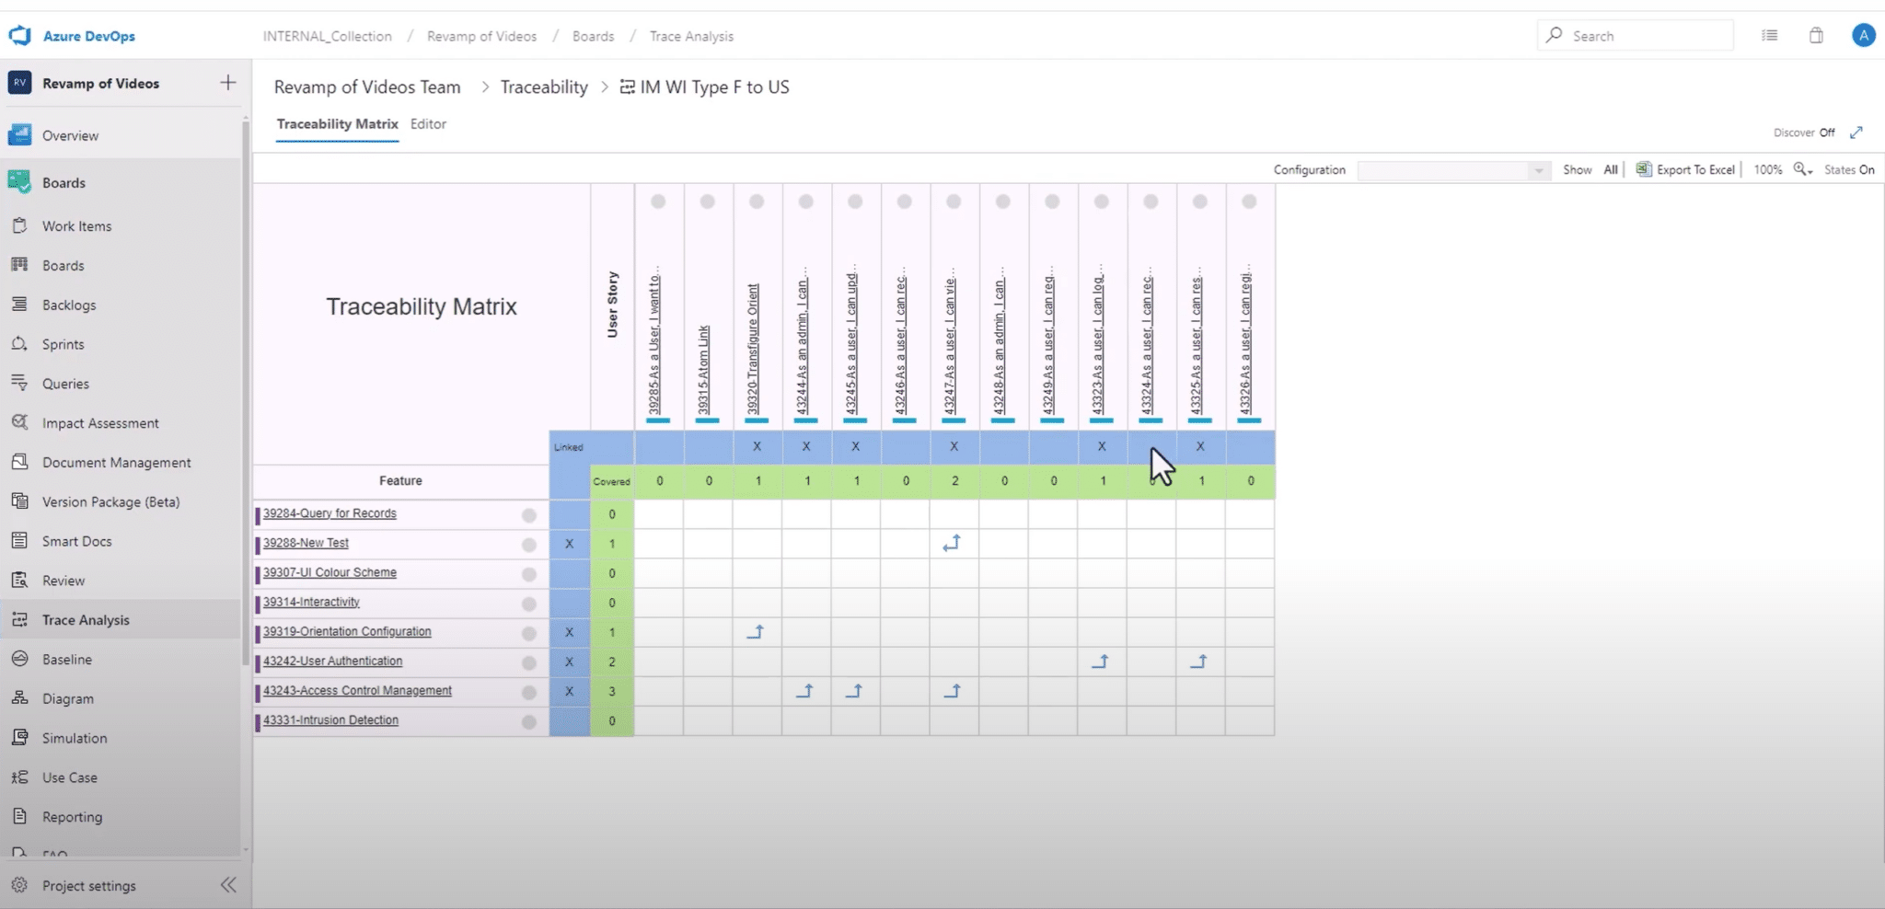The height and width of the screenshot is (909, 1885).
Task: Open the zoom level magnifier dropdown
Action: click(x=1802, y=170)
